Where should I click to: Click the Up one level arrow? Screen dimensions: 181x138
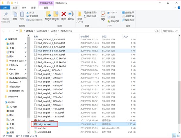tap(17, 31)
